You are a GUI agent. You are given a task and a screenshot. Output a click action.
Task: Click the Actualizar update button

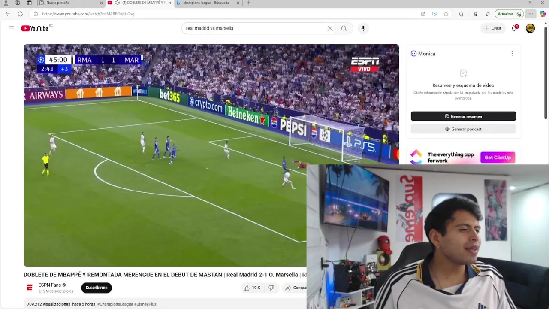click(509, 14)
